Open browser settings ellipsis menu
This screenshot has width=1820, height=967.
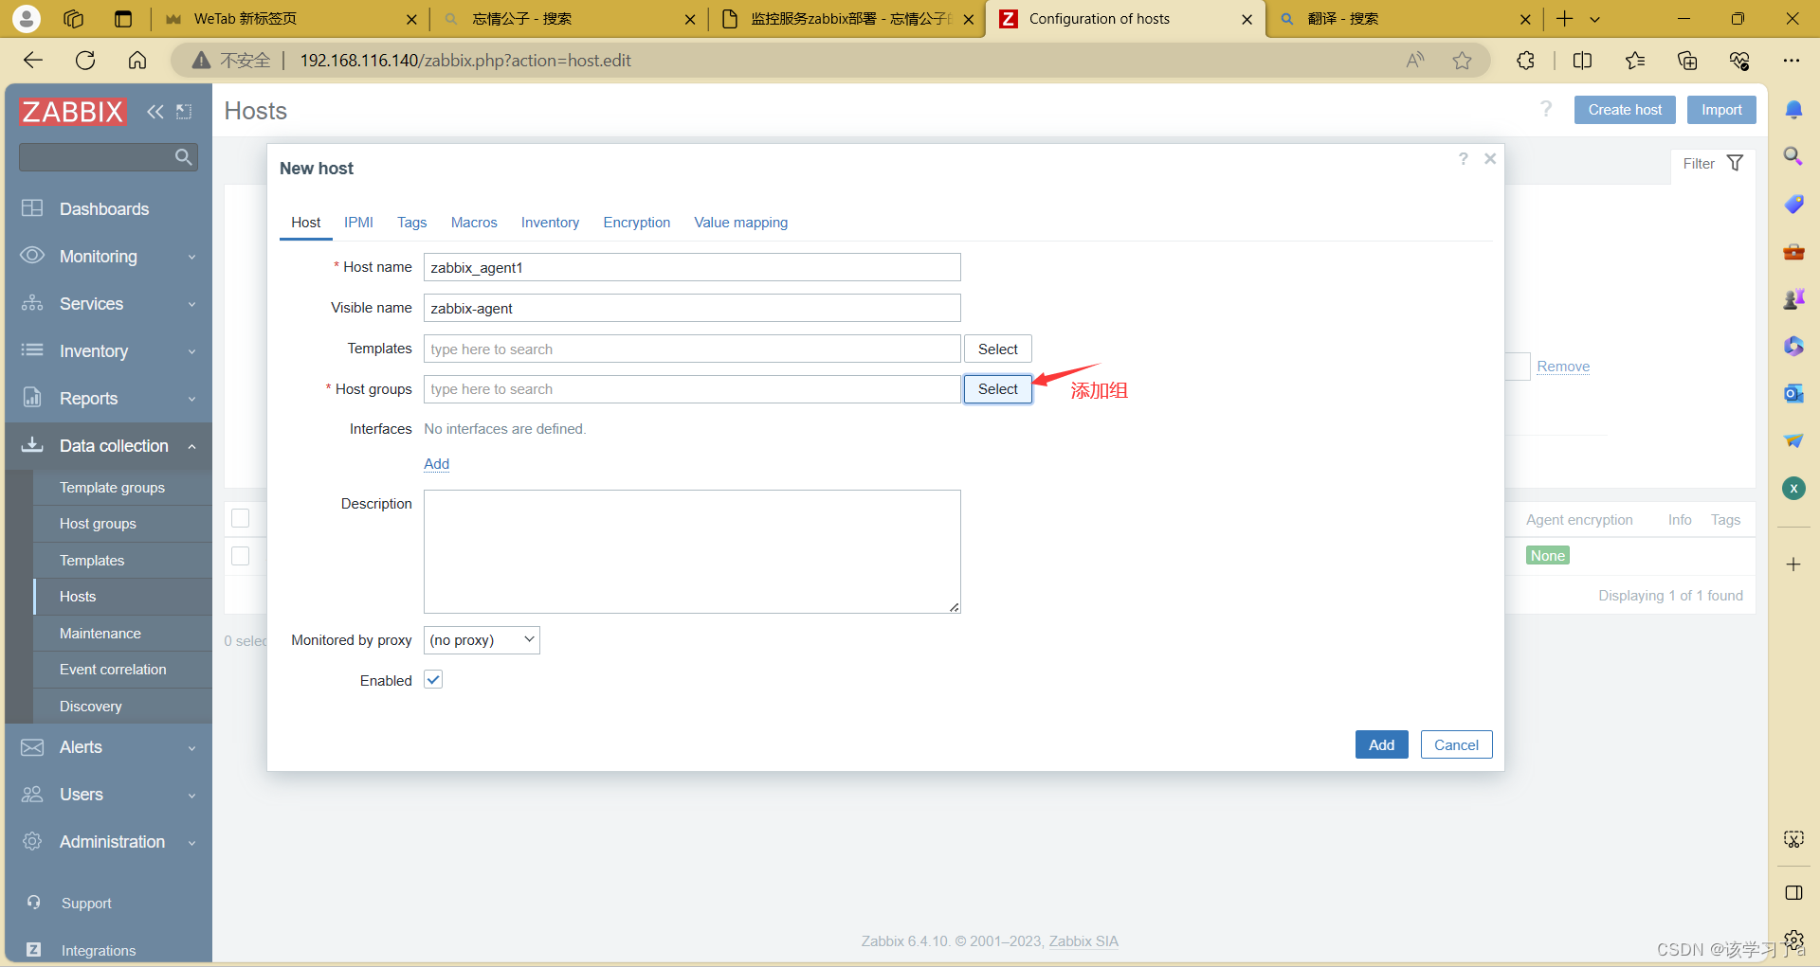(x=1791, y=61)
